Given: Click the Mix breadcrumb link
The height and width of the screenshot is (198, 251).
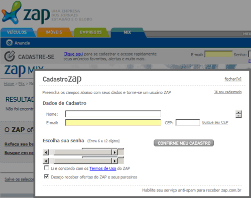Looking at the screenshot, I should click(x=22, y=83).
